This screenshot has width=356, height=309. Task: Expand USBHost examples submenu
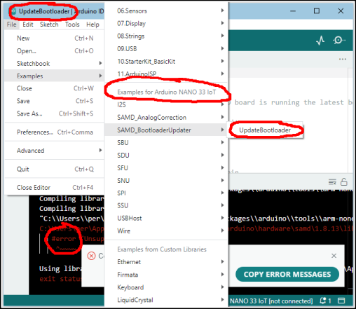point(166,218)
